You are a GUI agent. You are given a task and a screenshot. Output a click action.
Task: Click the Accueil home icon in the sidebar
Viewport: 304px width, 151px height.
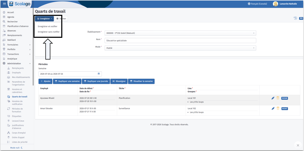click(x=4, y=13)
